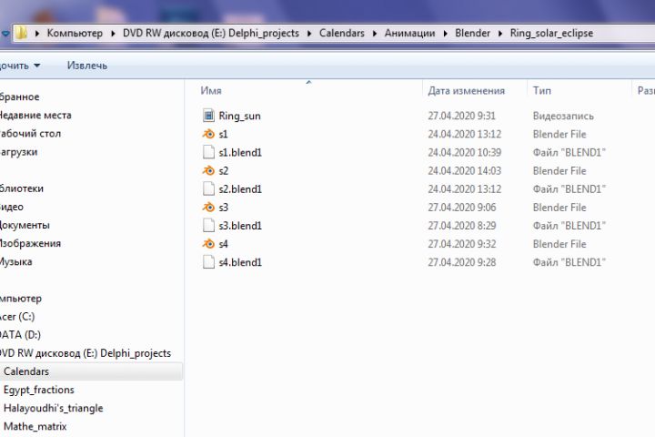Viewport: 655px width, 437px height.
Task: Click the date 24.04.2020 14:03
Action: point(465,170)
